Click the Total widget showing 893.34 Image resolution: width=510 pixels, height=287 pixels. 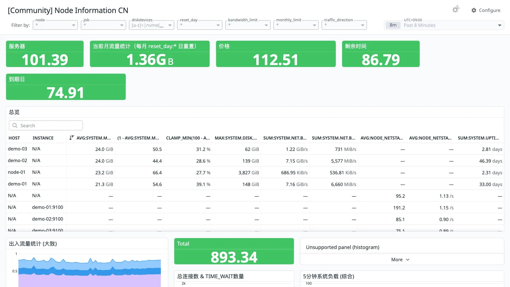234,251
